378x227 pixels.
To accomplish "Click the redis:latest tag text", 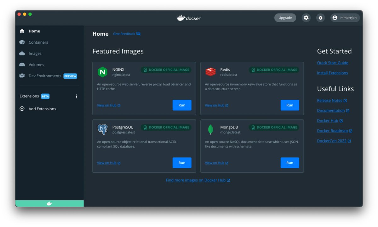I will (229, 75).
